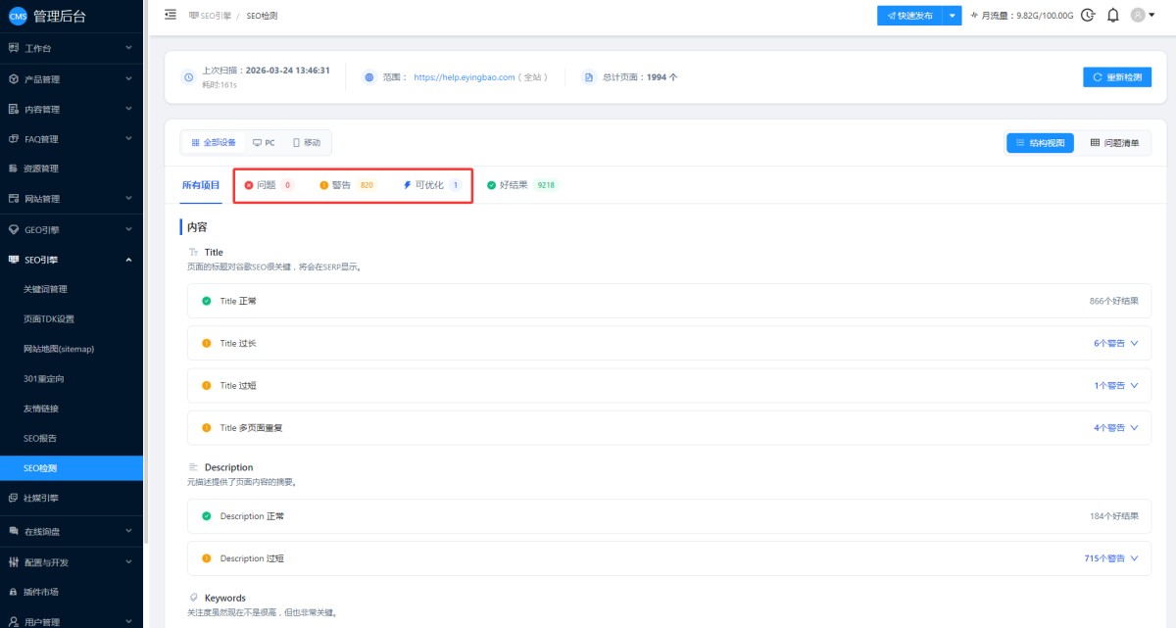Open the warnings tab with 820 items

click(347, 185)
